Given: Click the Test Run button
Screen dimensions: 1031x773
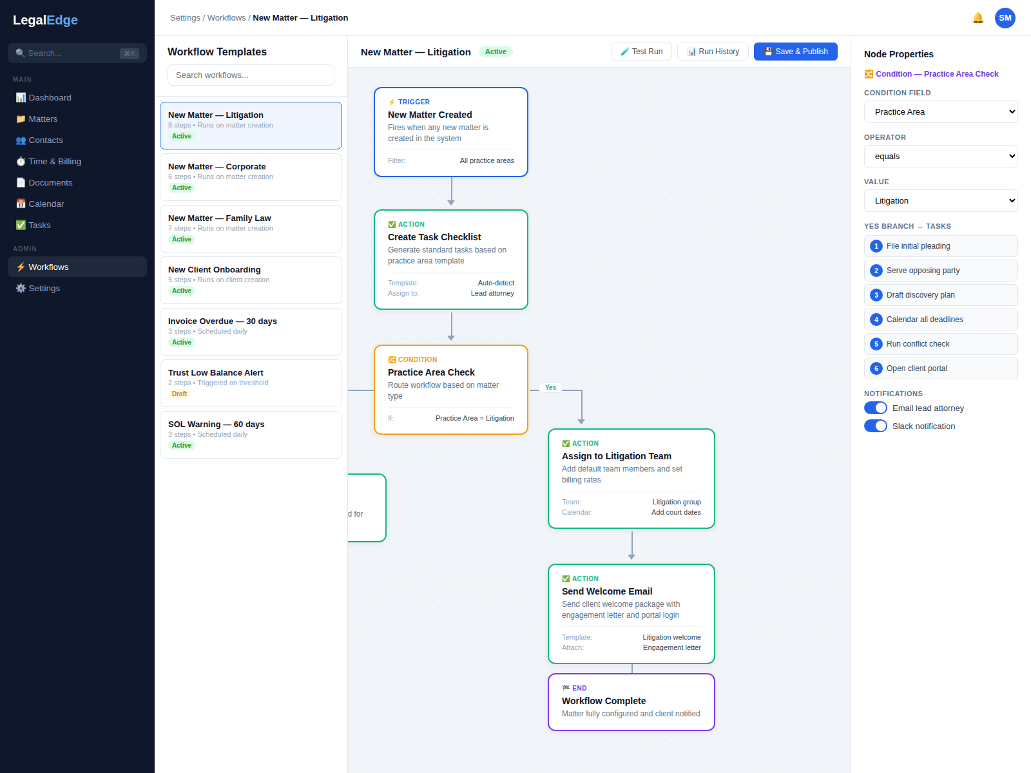Looking at the screenshot, I should 641,52.
